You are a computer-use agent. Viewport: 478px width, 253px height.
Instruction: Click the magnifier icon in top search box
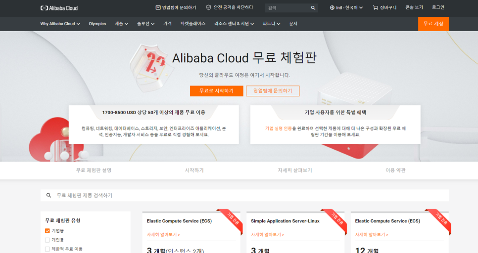pos(313,8)
